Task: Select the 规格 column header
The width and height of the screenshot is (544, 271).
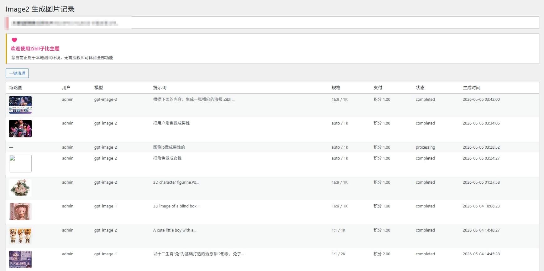Action: (x=336, y=88)
